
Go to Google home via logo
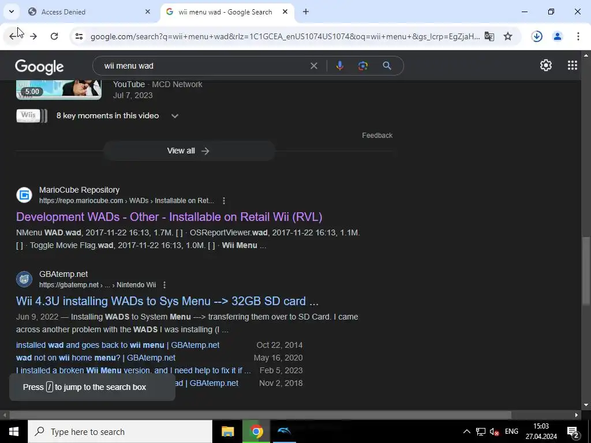(39, 67)
